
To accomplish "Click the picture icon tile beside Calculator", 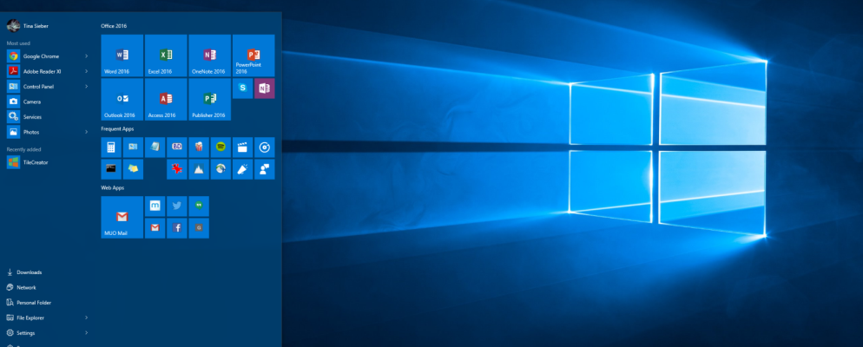I will [x=133, y=147].
